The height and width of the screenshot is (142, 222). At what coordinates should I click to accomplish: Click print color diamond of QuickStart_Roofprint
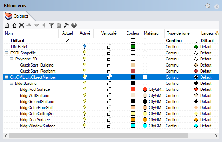click(x=196, y=71)
